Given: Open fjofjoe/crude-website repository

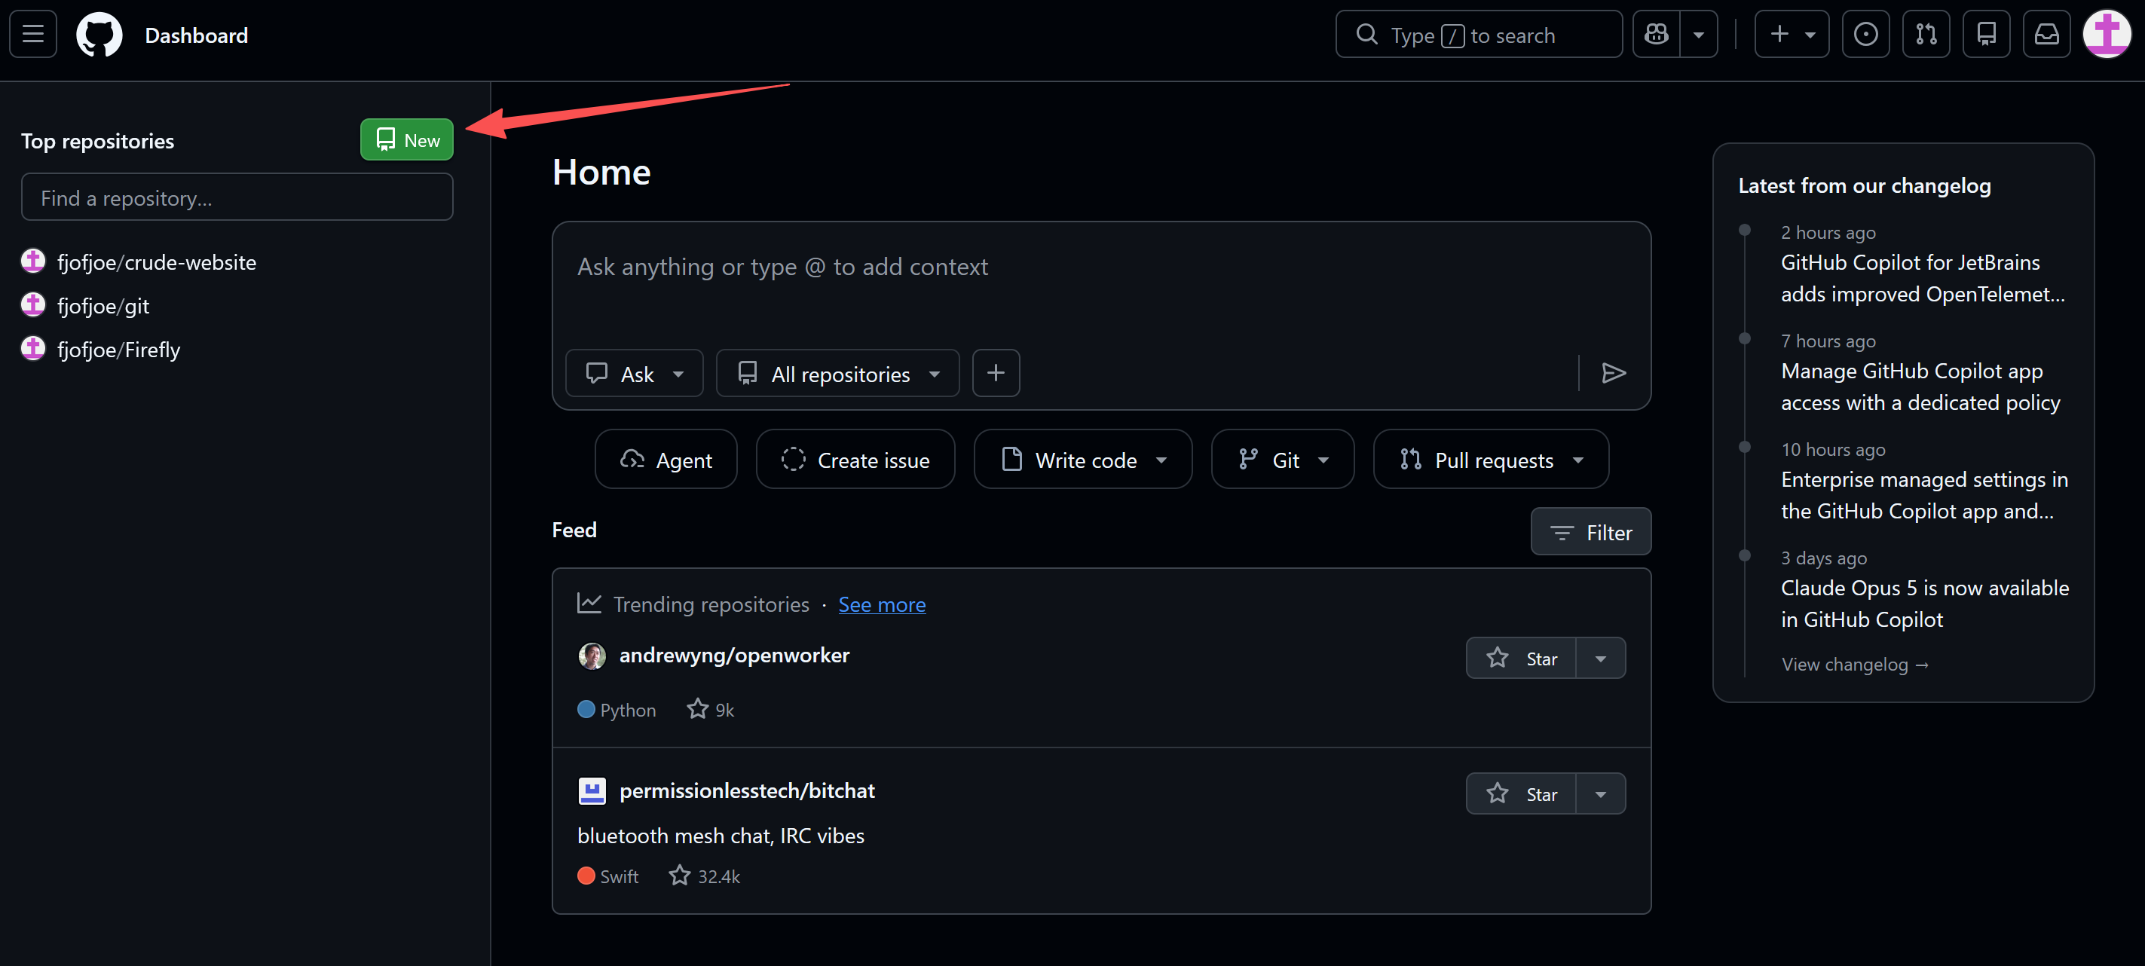Looking at the screenshot, I should click(x=157, y=262).
